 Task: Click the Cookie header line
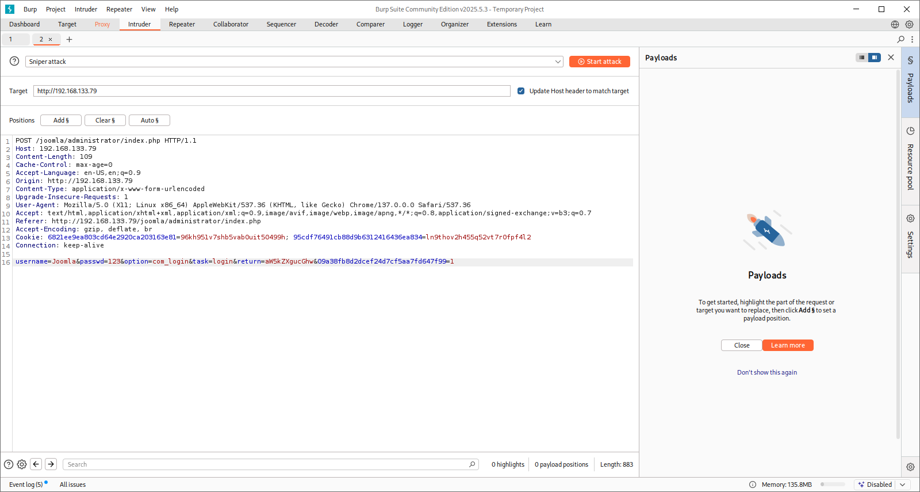(273, 237)
